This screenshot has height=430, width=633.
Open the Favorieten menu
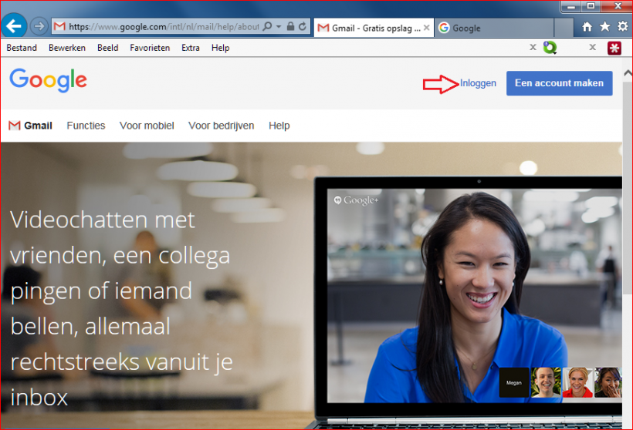pyautogui.click(x=150, y=48)
